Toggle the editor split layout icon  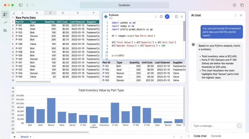click(176, 16)
